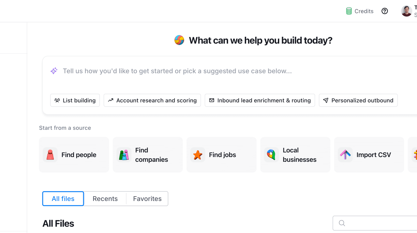The image size is (417, 233).
Task: Choose Account research and scoring use case
Action: click(x=152, y=100)
